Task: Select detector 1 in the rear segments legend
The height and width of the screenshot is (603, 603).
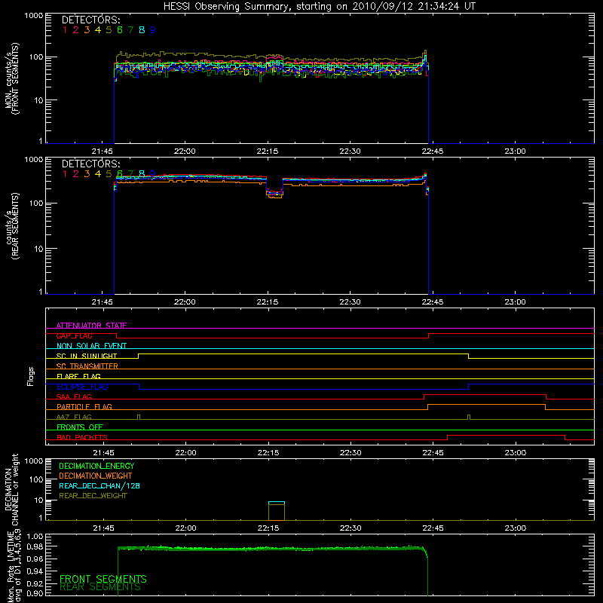Action: click(x=65, y=174)
